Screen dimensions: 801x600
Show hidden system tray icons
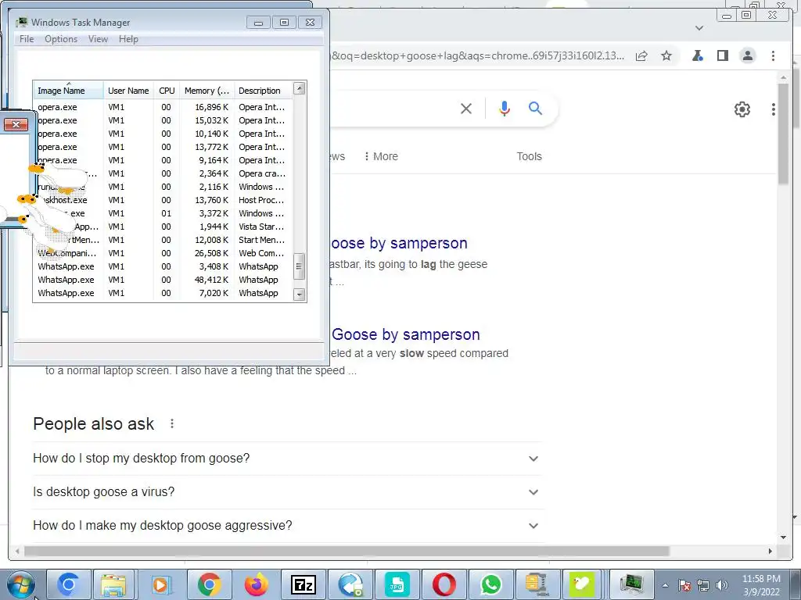665,586
